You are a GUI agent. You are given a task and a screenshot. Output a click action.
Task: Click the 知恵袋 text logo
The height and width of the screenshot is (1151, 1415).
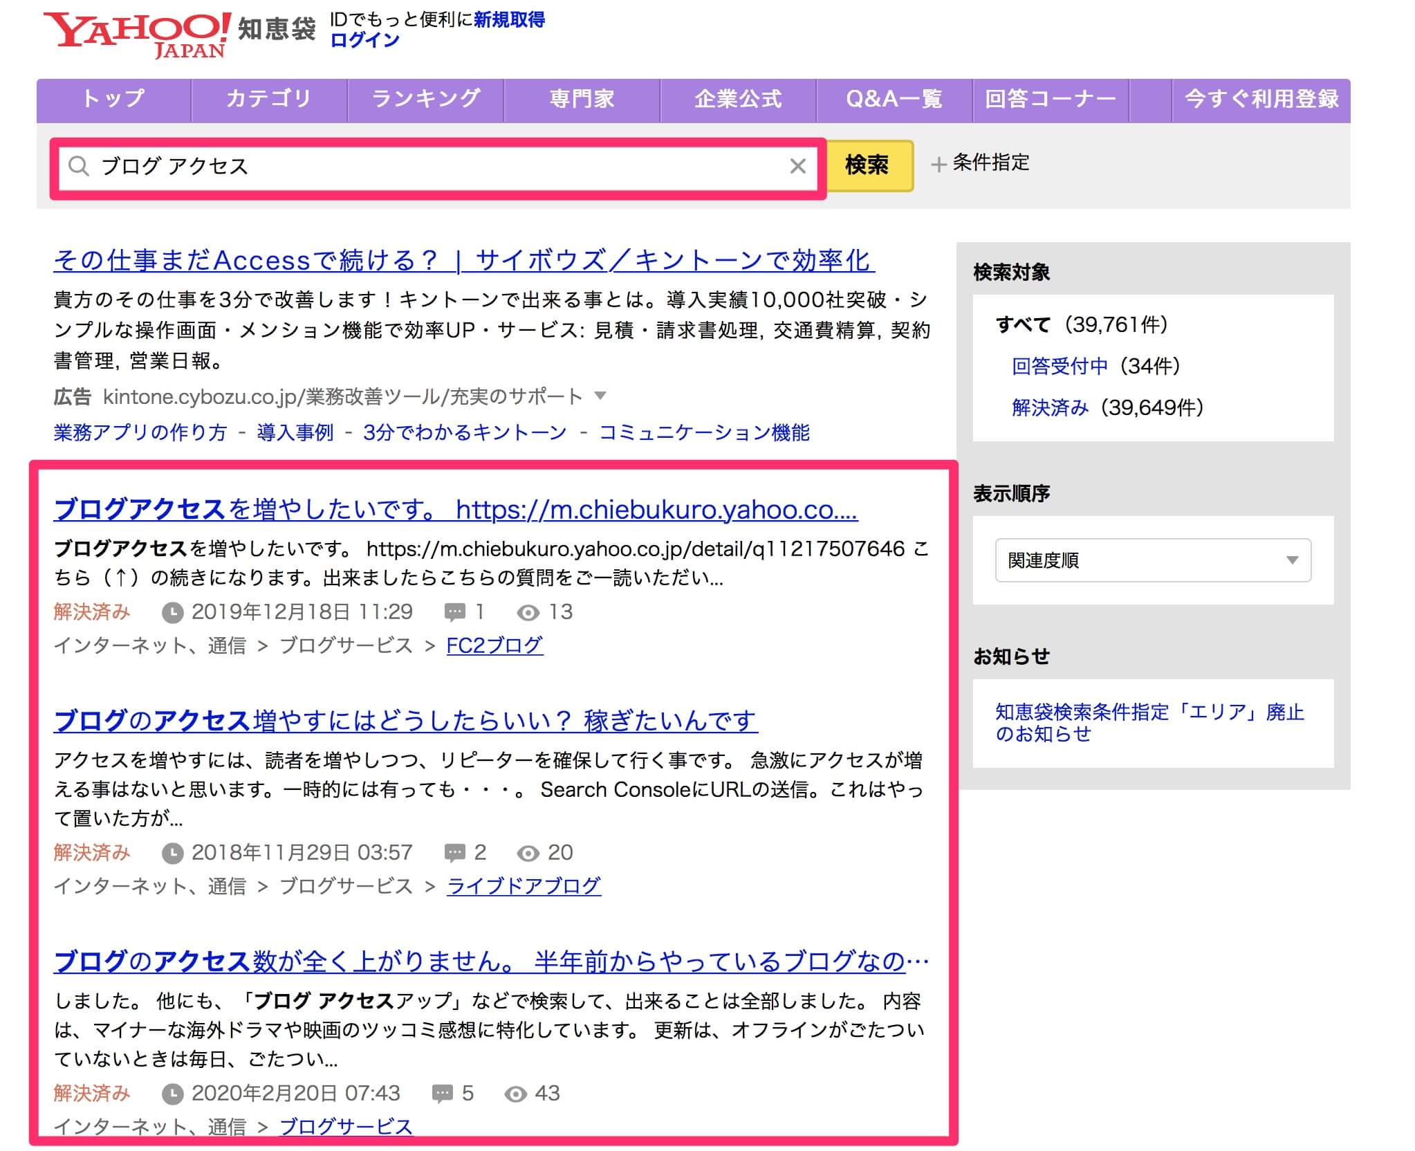pos(277,29)
